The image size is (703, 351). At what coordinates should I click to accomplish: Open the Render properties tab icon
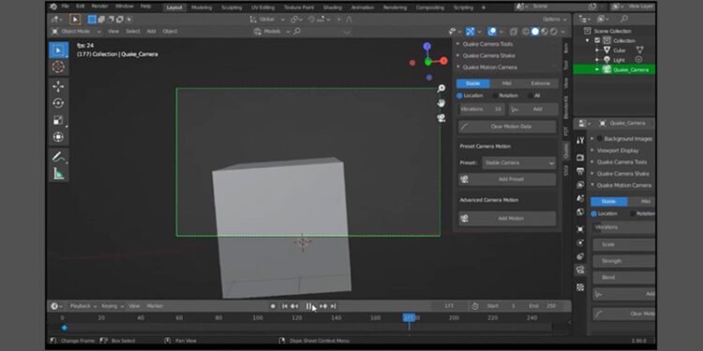580,157
